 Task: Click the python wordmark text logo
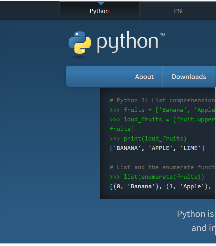127,42
